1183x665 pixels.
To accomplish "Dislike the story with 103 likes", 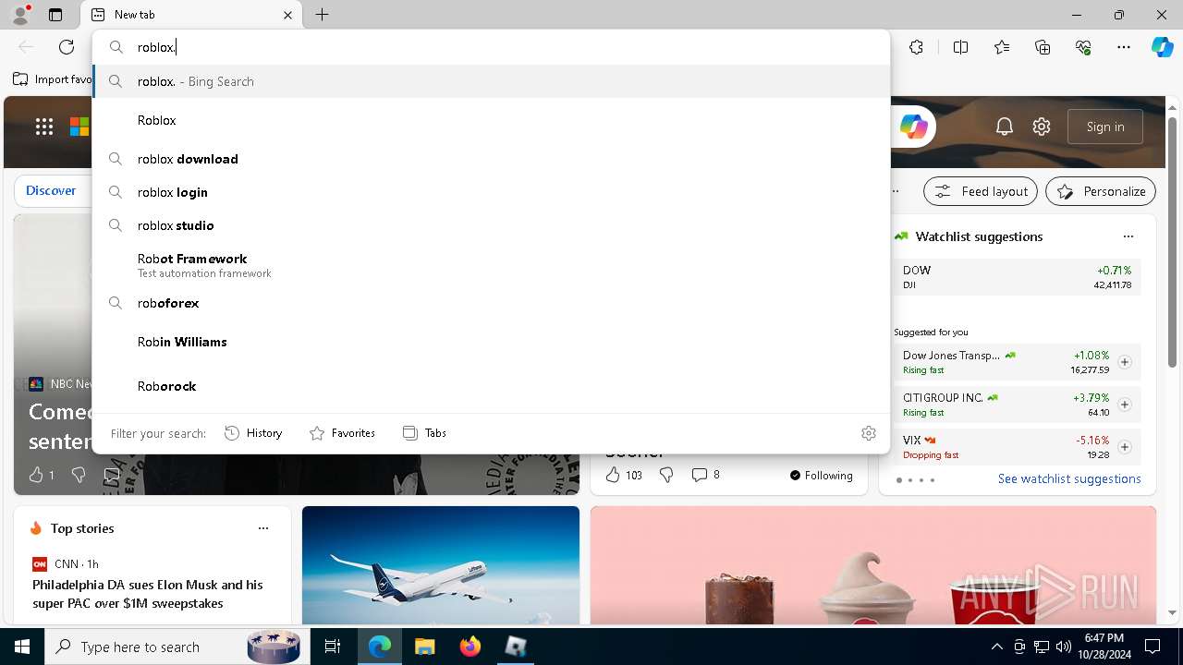I will [x=666, y=475].
